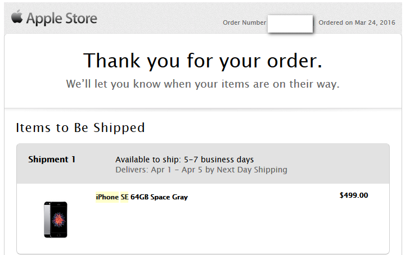410x255 pixels.
Task: Click the Apr 1 – Apr 5 delivery dates
Action: [178, 170]
